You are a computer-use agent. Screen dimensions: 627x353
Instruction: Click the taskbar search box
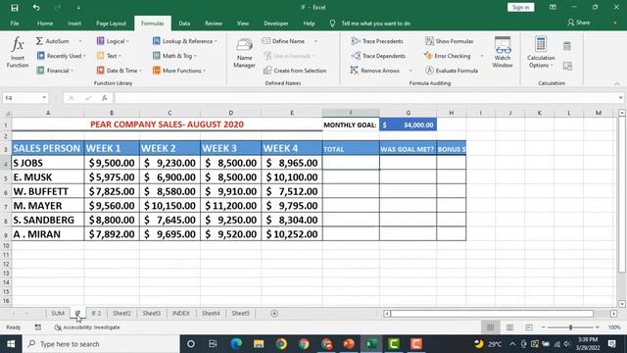101,344
